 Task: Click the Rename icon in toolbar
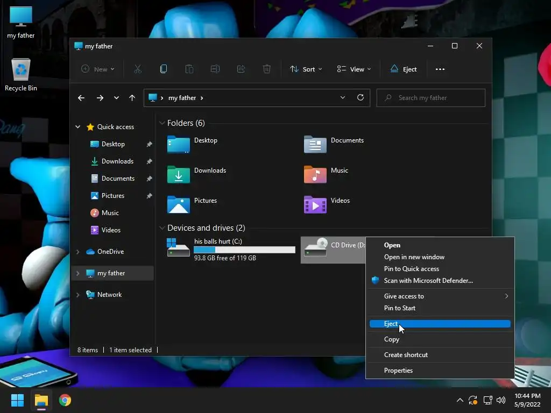(x=215, y=69)
